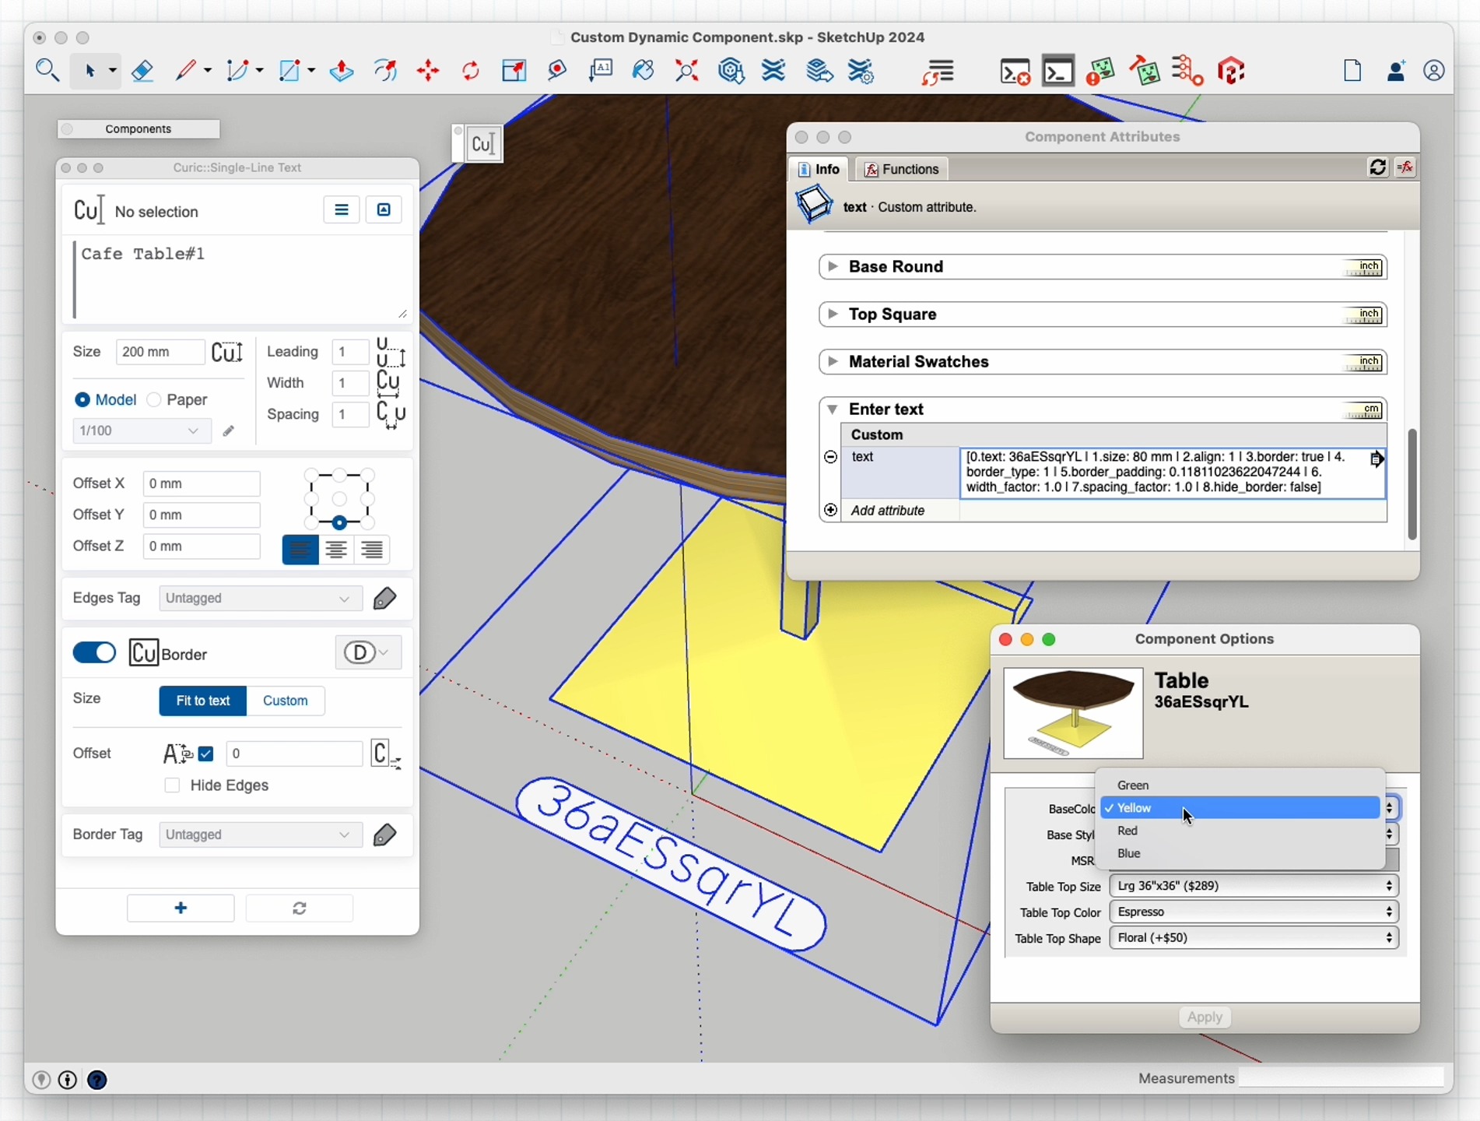Select the Model radio button
This screenshot has height=1121, width=1480.
[82, 400]
